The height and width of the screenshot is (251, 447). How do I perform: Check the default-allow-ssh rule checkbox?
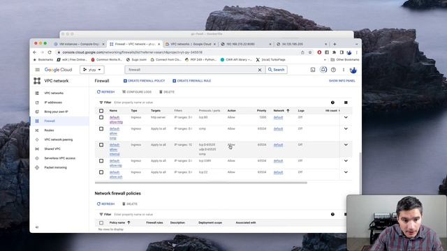tap(101, 172)
